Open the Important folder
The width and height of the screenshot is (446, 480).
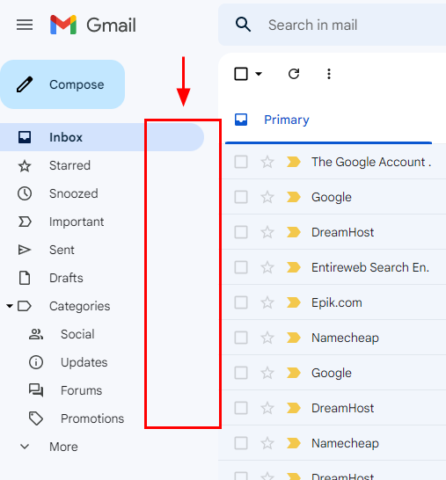point(77,222)
